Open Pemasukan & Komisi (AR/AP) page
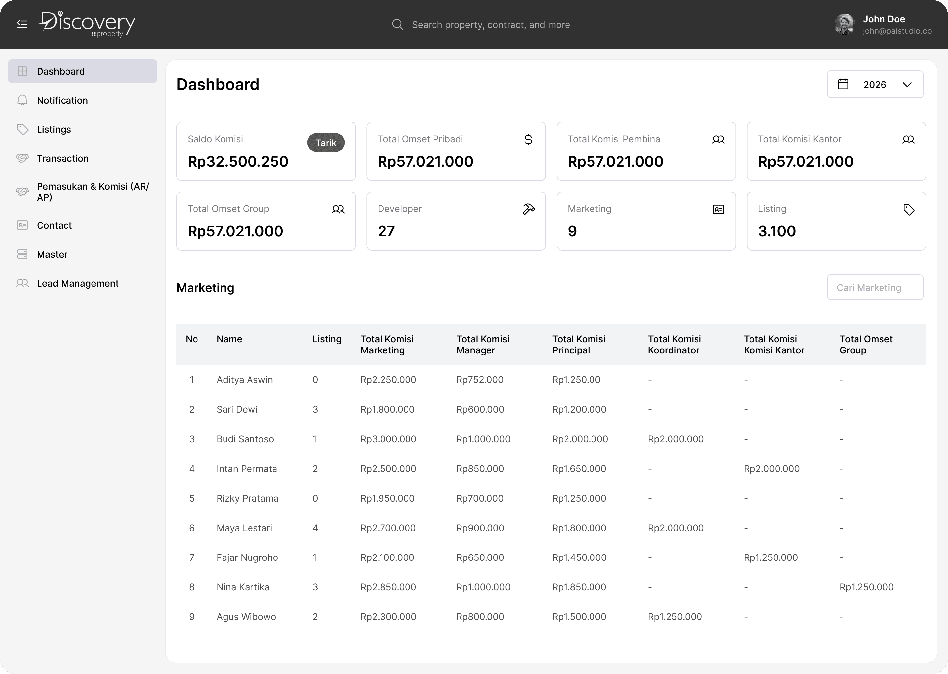Viewport: 948px width, 674px height. point(83,192)
